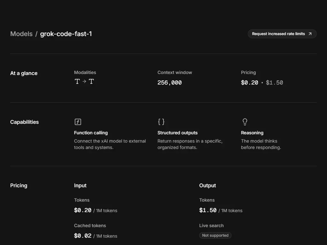Click the Function calling icon
327x245 pixels.
point(78,122)
